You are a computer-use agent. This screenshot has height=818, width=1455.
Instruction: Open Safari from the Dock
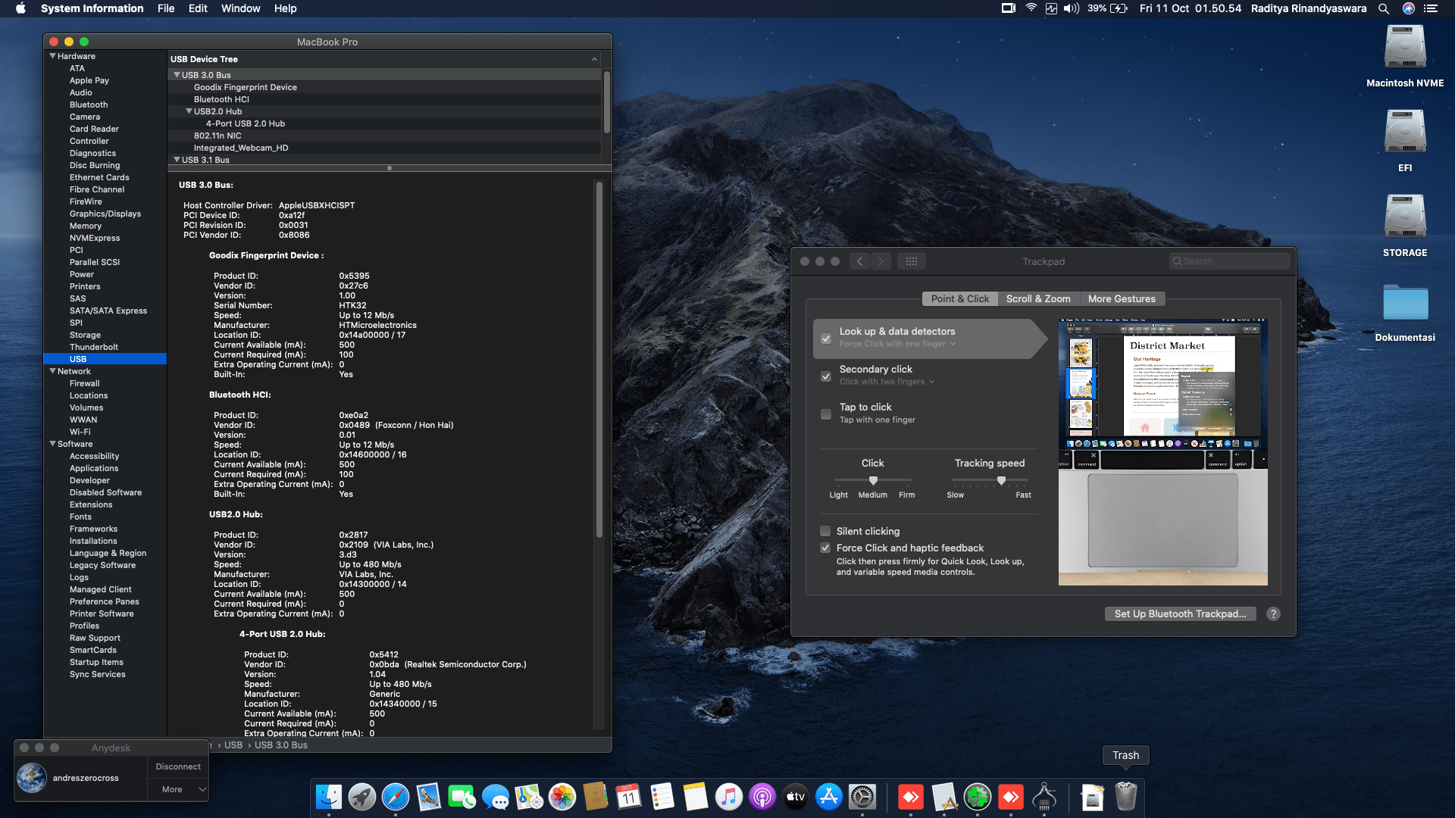(x=396, y=797)
